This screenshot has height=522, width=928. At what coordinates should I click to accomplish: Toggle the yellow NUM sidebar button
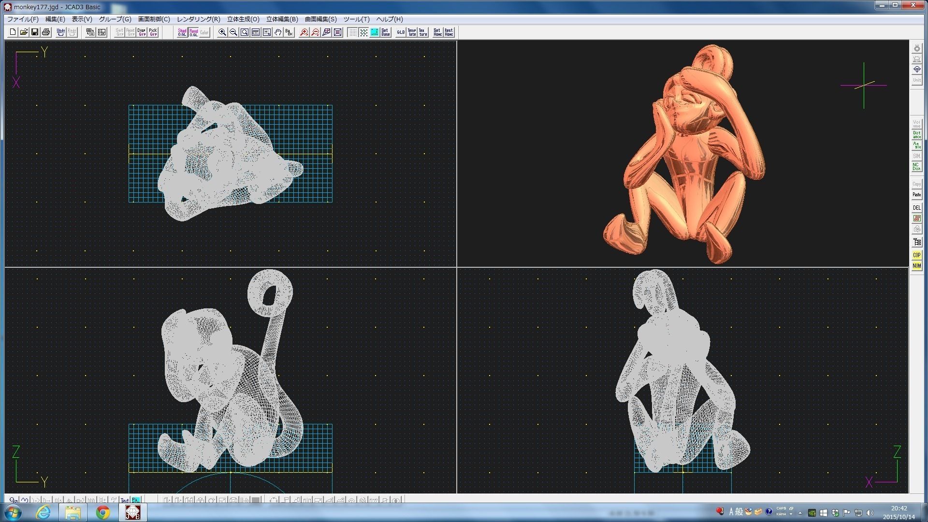(x=917, y=266)
